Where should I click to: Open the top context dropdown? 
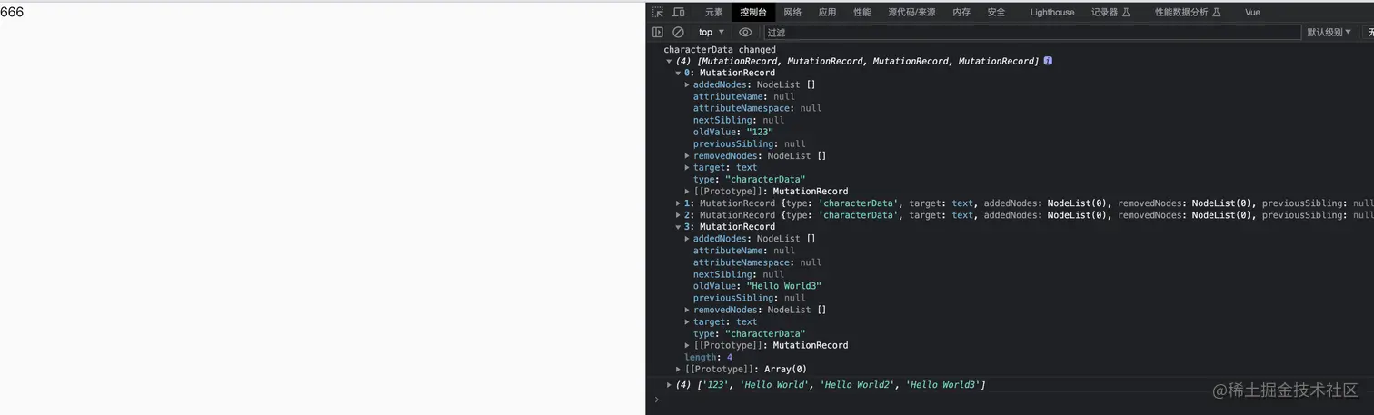712,32
